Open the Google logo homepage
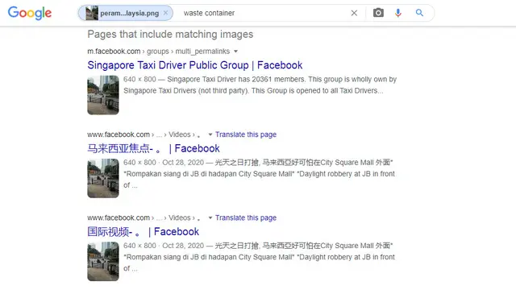516x290 pixels. 30,13
